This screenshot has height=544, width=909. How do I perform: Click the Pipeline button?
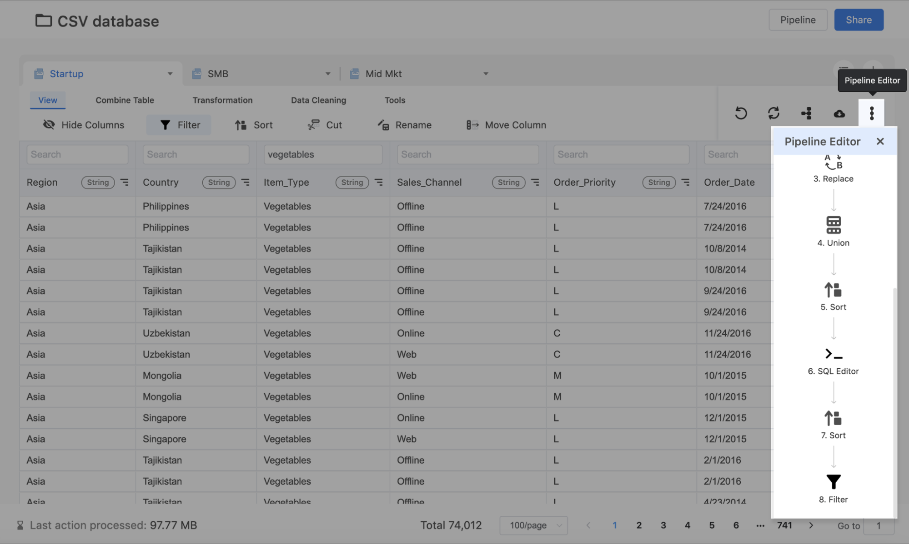(798, 20)
